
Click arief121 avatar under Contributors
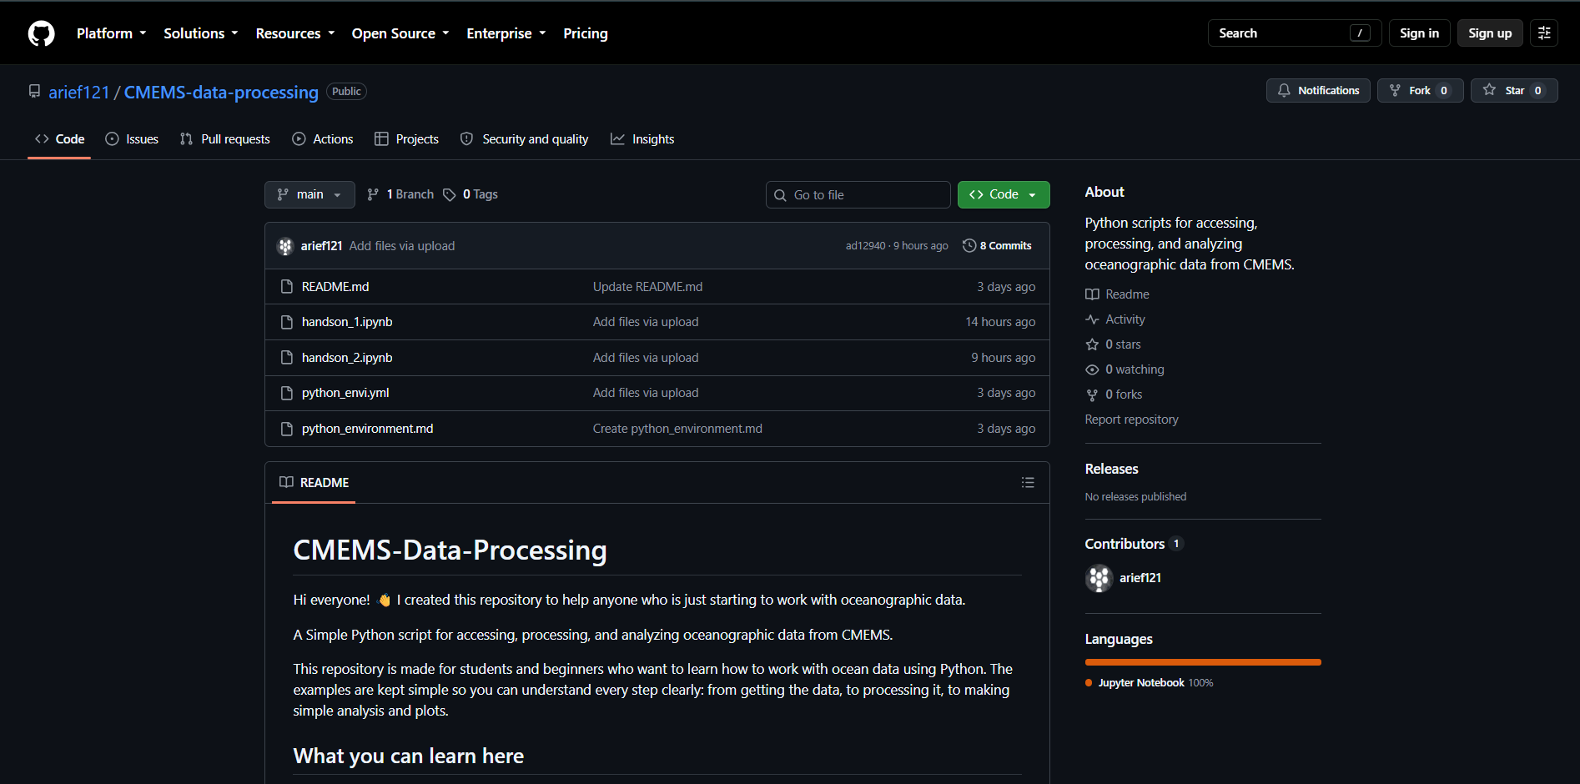(1099, 578)
